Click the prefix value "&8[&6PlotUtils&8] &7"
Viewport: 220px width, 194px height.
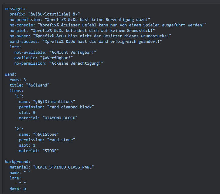tap(54, 14)
